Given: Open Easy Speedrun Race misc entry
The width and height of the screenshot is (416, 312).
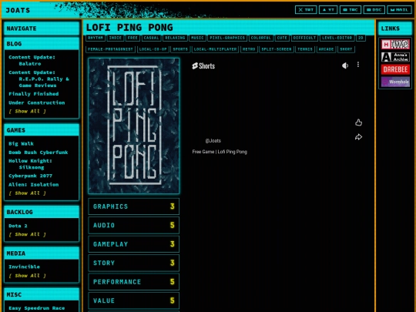Looking at the screenshot, I should pyautogui.click(x=37, y=308).
